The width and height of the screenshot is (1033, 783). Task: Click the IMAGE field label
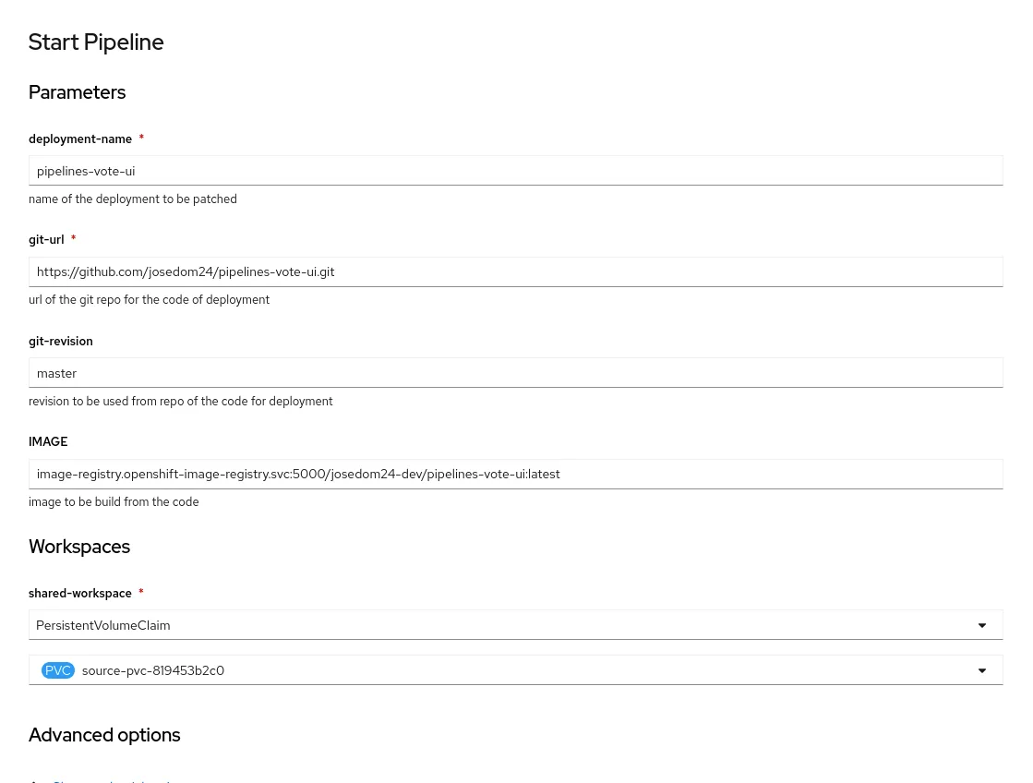tap(48, 441)
